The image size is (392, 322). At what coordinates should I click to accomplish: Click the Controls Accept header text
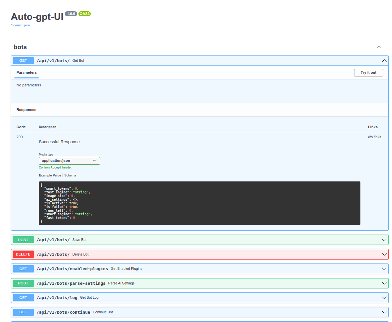pos(56,167)
